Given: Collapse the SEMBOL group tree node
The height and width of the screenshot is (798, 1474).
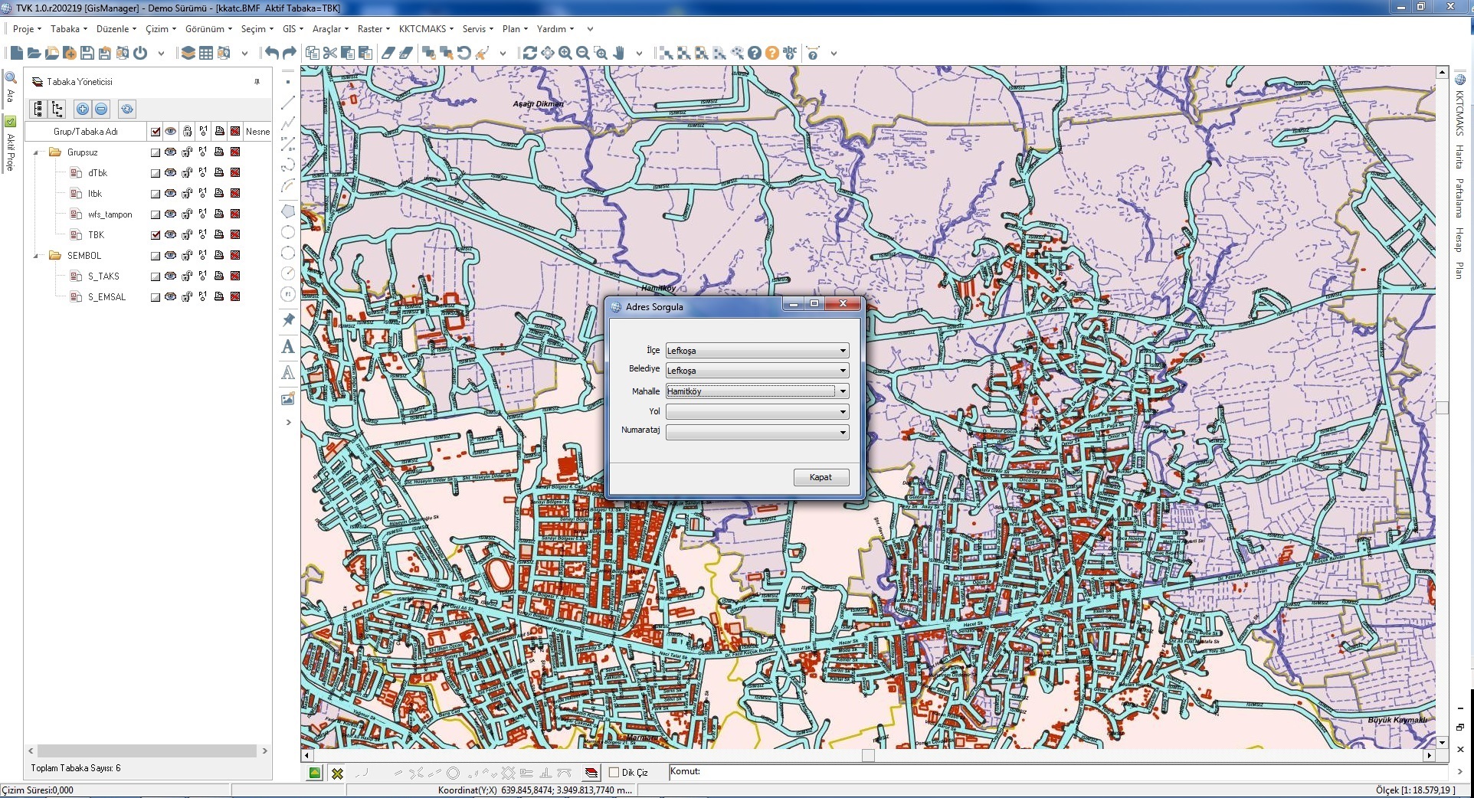Looking at the screenshot, I should (36, 256).
